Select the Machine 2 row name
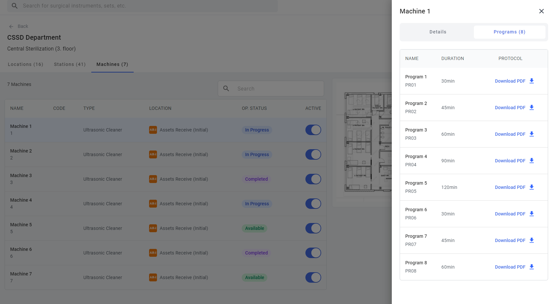Image resolution: width=555 pixels, height=304 pixels. click(x=21, y=151)
